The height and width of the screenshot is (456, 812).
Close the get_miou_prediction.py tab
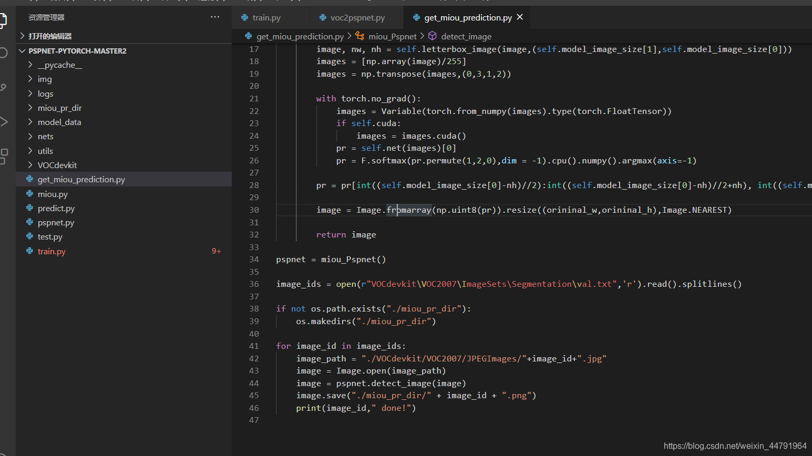click(x=520, y=17)
